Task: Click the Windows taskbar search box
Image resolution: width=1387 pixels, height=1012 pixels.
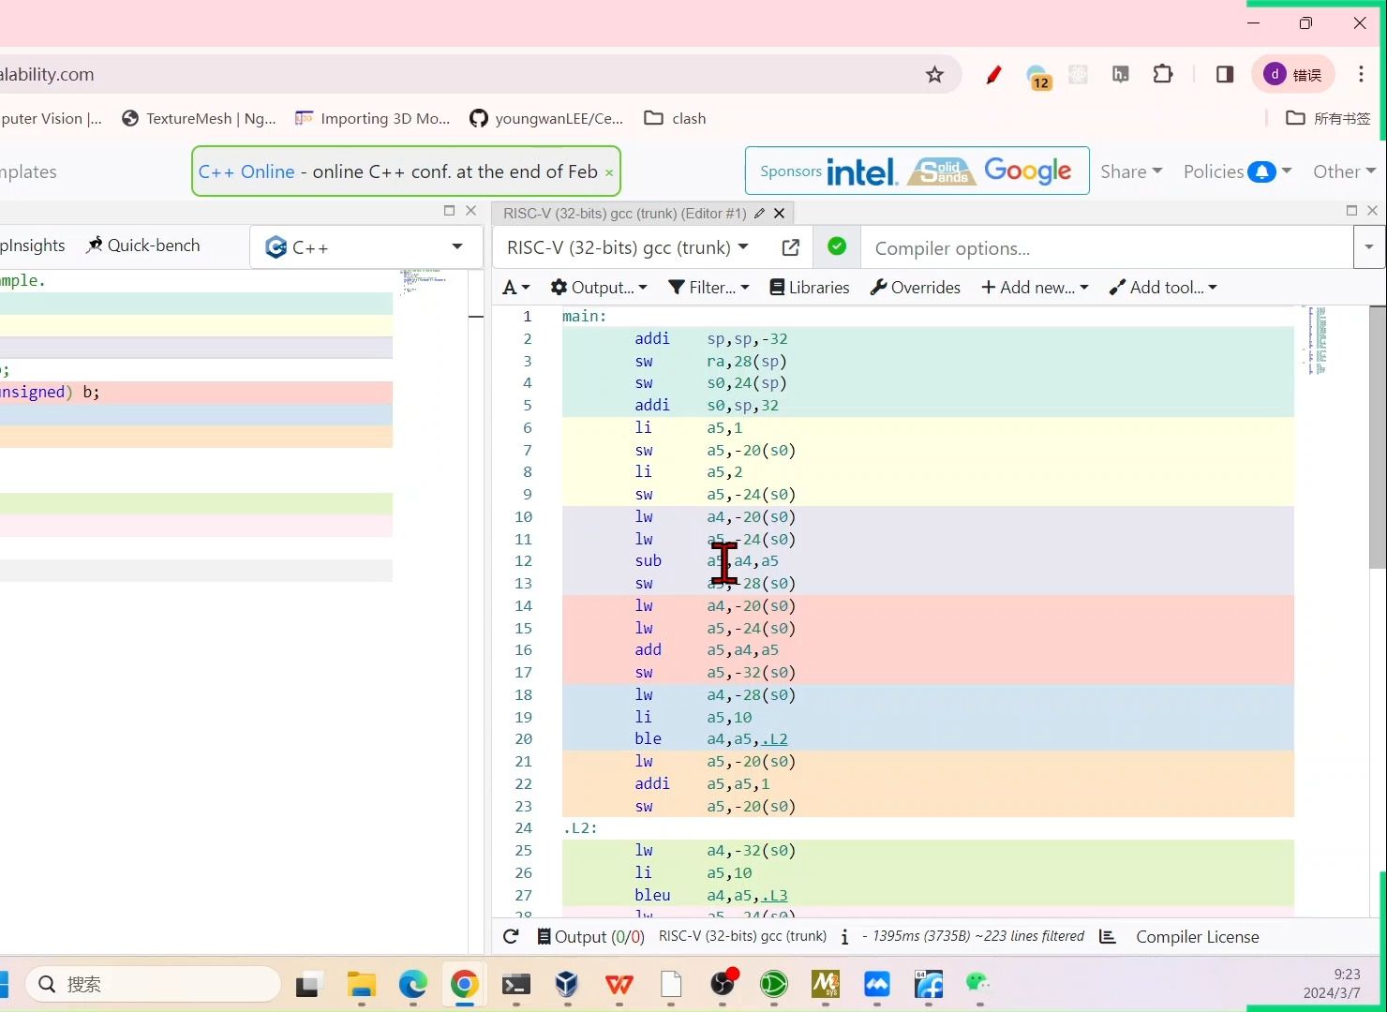Action: [153, 984]
